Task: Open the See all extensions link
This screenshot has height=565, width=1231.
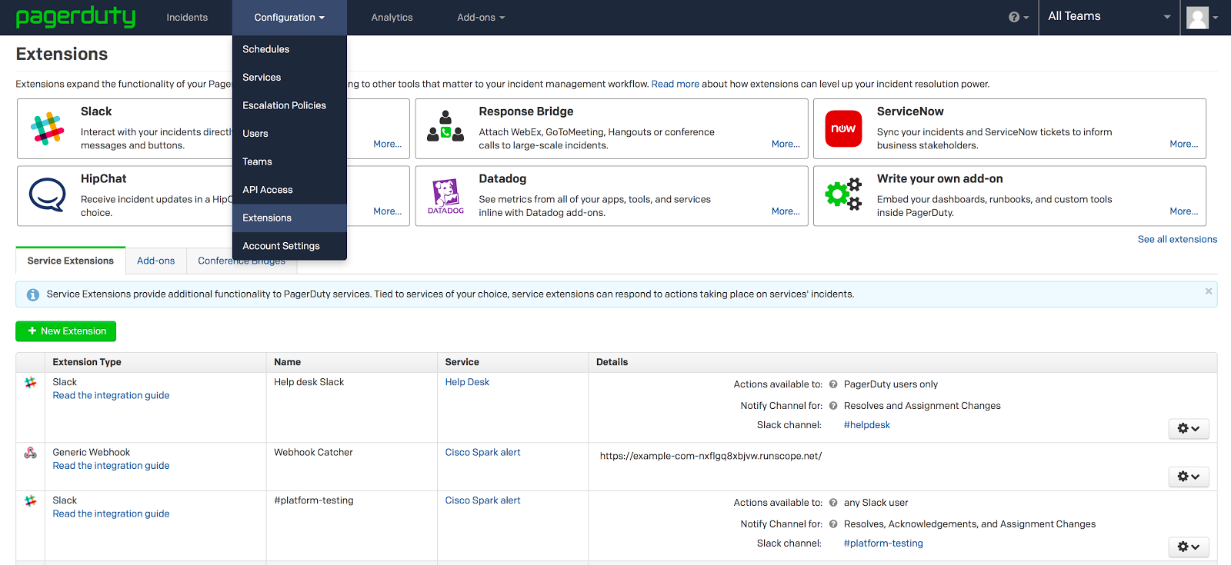Action: tap(1177, 239)
